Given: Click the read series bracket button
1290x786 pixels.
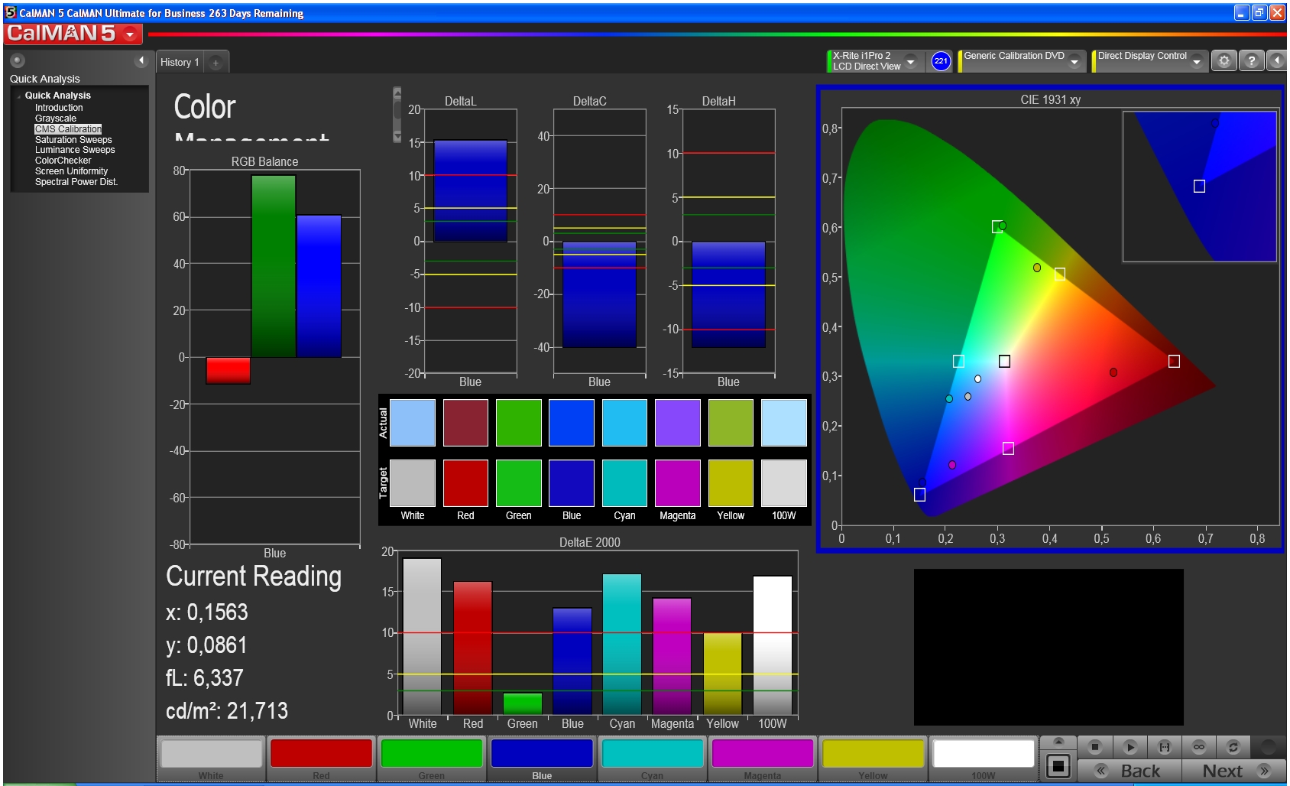Looking at the screenshot, I should click(1165, 747).
